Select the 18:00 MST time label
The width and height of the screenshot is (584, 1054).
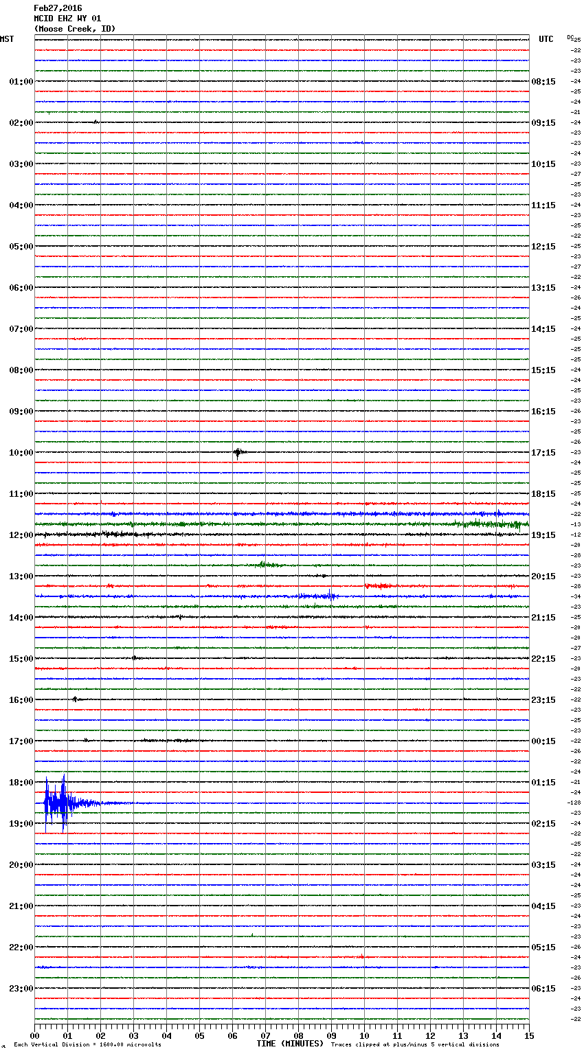(21, 783)
